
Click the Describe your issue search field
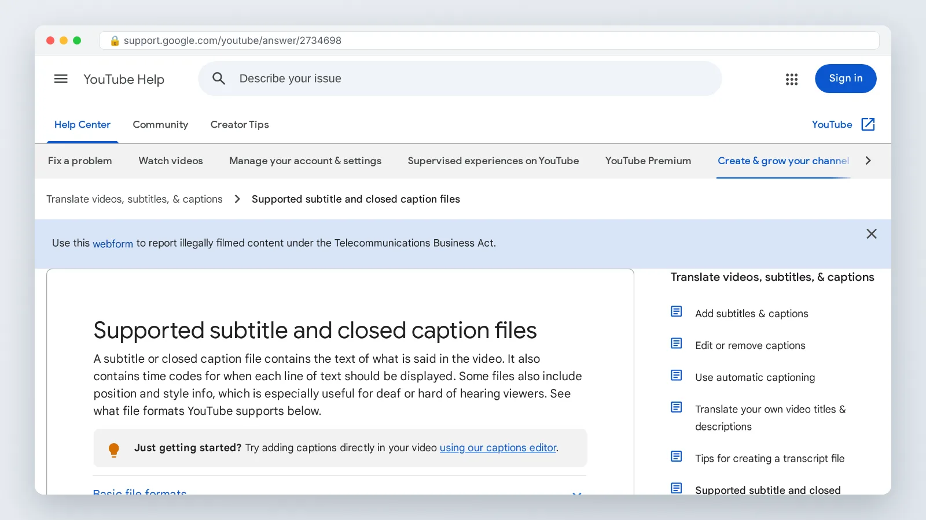pos(460,79)
